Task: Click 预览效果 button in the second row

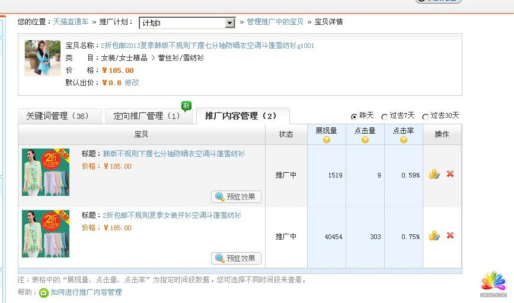Action: (236, 258)
